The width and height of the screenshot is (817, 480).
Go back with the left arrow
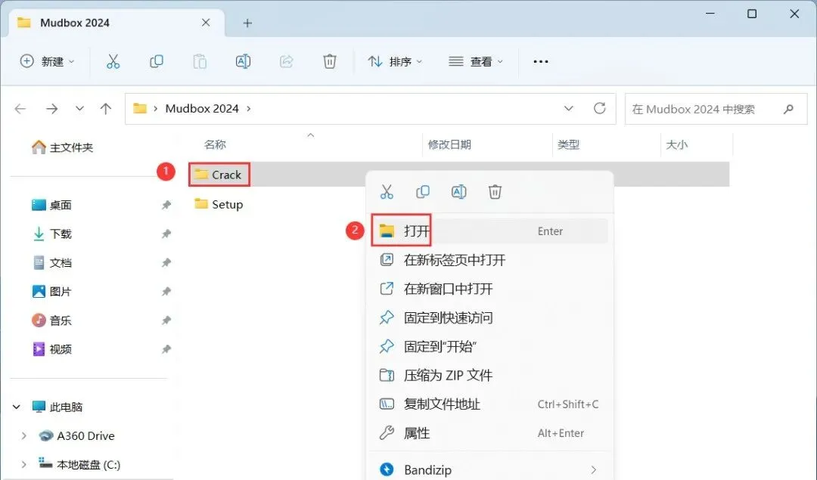[20, 109]
